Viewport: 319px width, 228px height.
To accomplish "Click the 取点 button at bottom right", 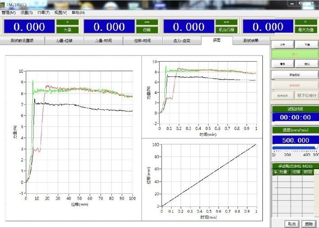I will pos(291,224).
